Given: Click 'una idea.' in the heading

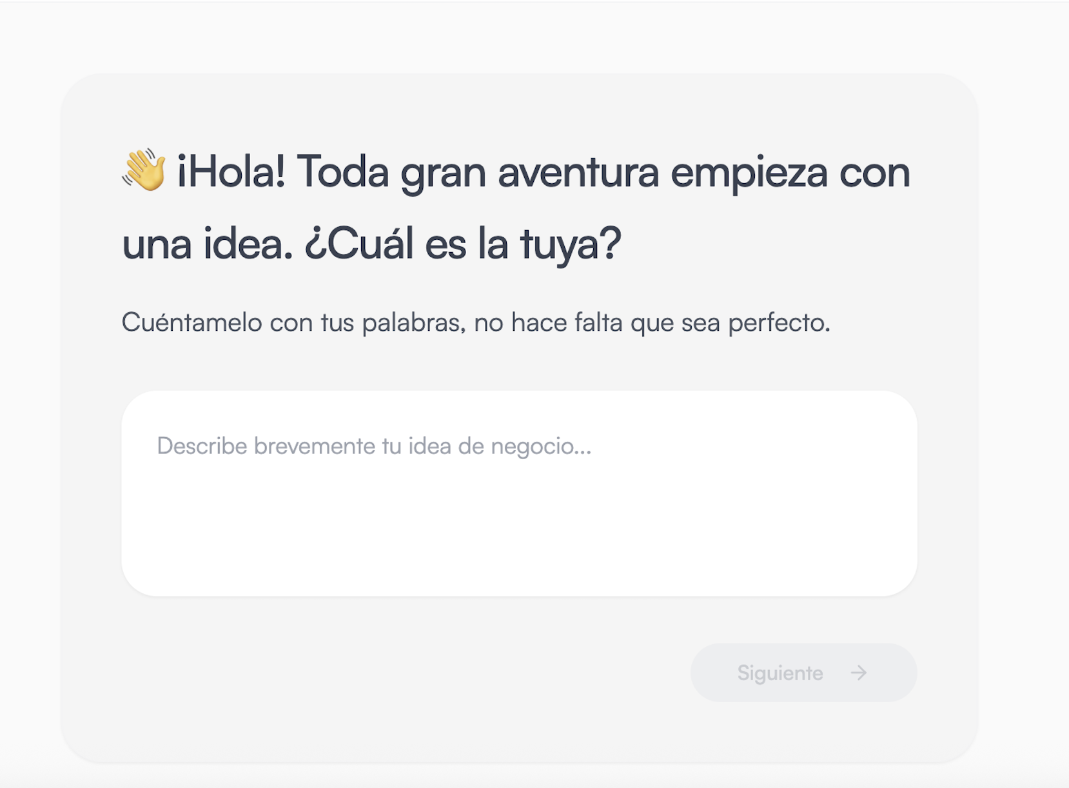Looking at the screenshot, I should pyautogui.click(x=207, y=244).
